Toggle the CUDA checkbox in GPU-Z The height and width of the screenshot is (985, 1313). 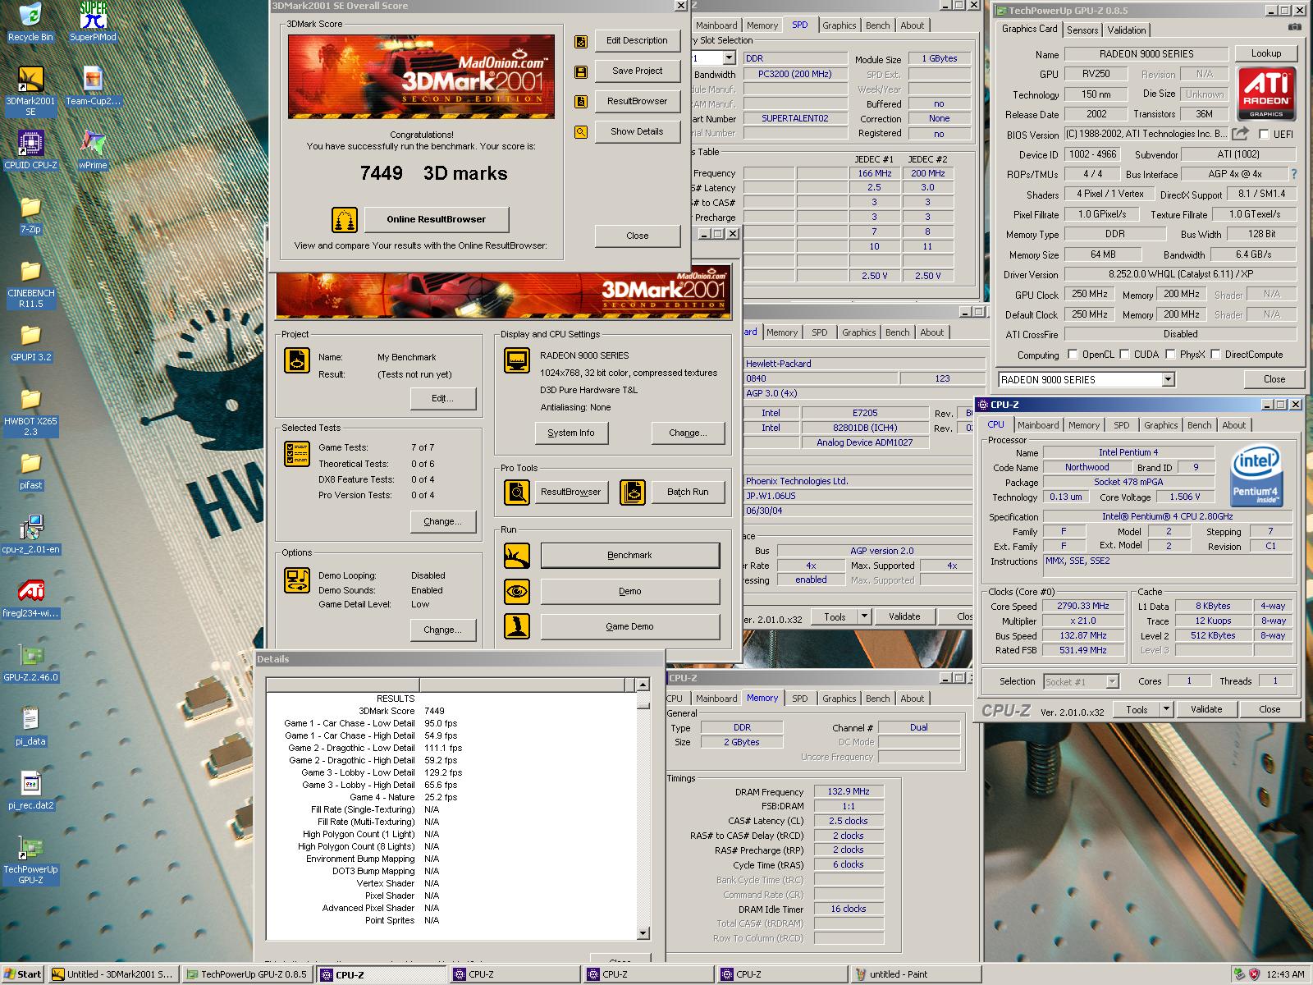1123,355
